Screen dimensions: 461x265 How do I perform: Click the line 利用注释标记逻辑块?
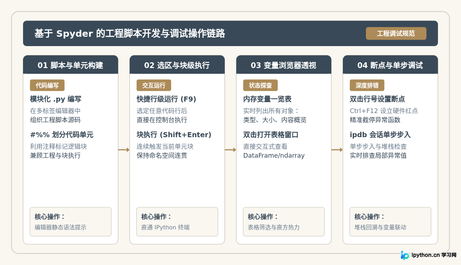[x=58, y=147]
